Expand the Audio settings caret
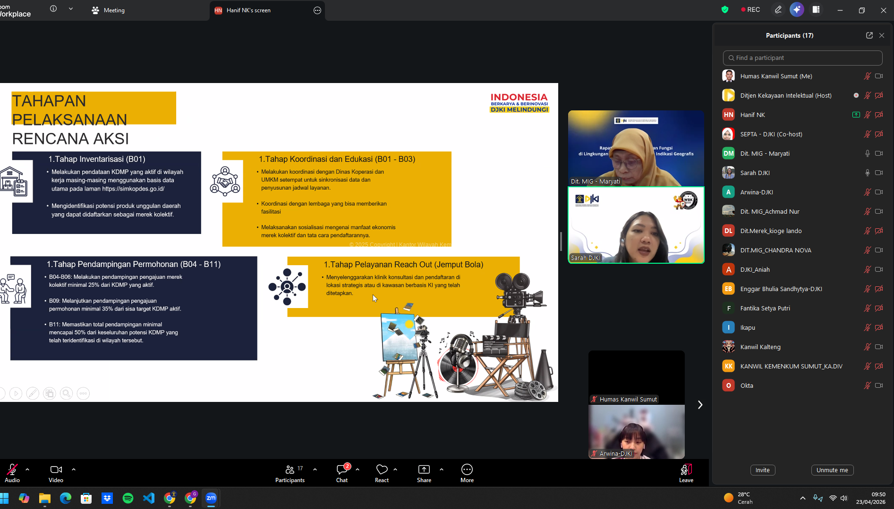 27,469
